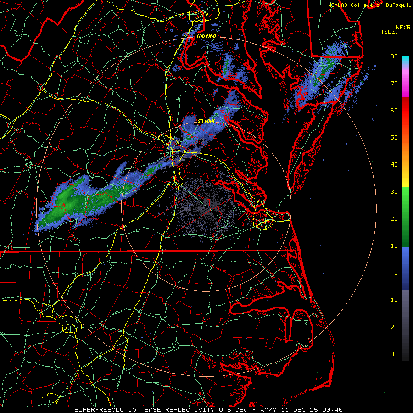Click the '50 NMI' range ring label
The image size is (413, 413).
point(206,121)
